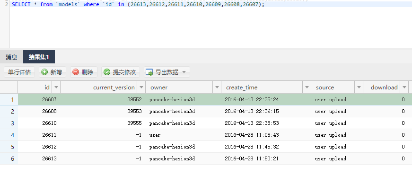Click the green checkmark icon for 提交修改
412x184 pixels.
107,72
